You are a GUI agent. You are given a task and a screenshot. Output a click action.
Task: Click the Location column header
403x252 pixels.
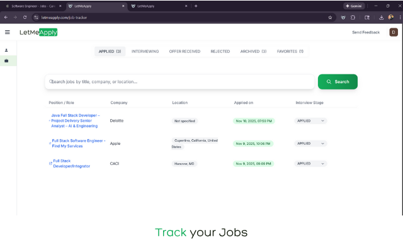tap(179, 103)
